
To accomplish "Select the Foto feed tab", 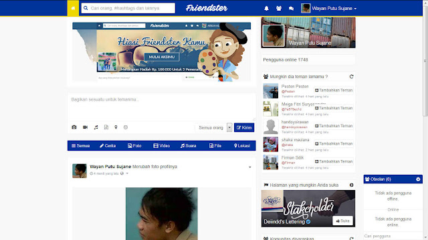I will tap(134, 146).
